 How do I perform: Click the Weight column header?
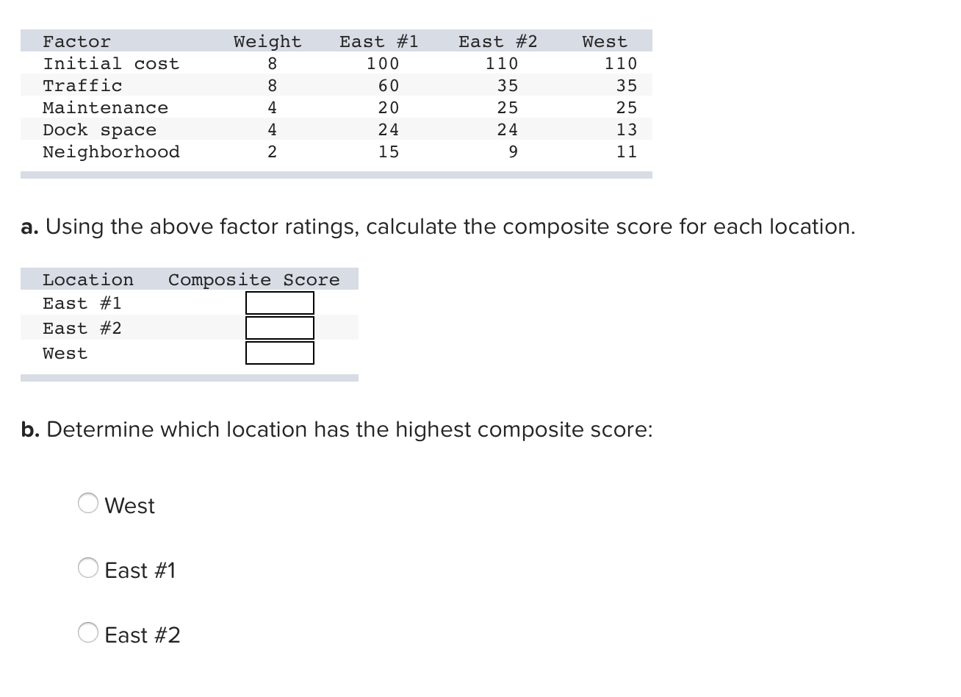[x=267, y=41]
